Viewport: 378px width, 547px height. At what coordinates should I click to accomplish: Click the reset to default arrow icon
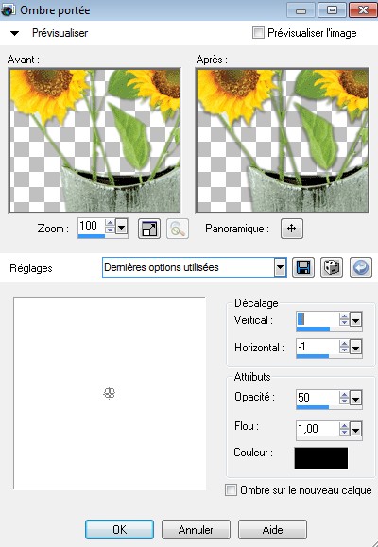click(361, 267)
